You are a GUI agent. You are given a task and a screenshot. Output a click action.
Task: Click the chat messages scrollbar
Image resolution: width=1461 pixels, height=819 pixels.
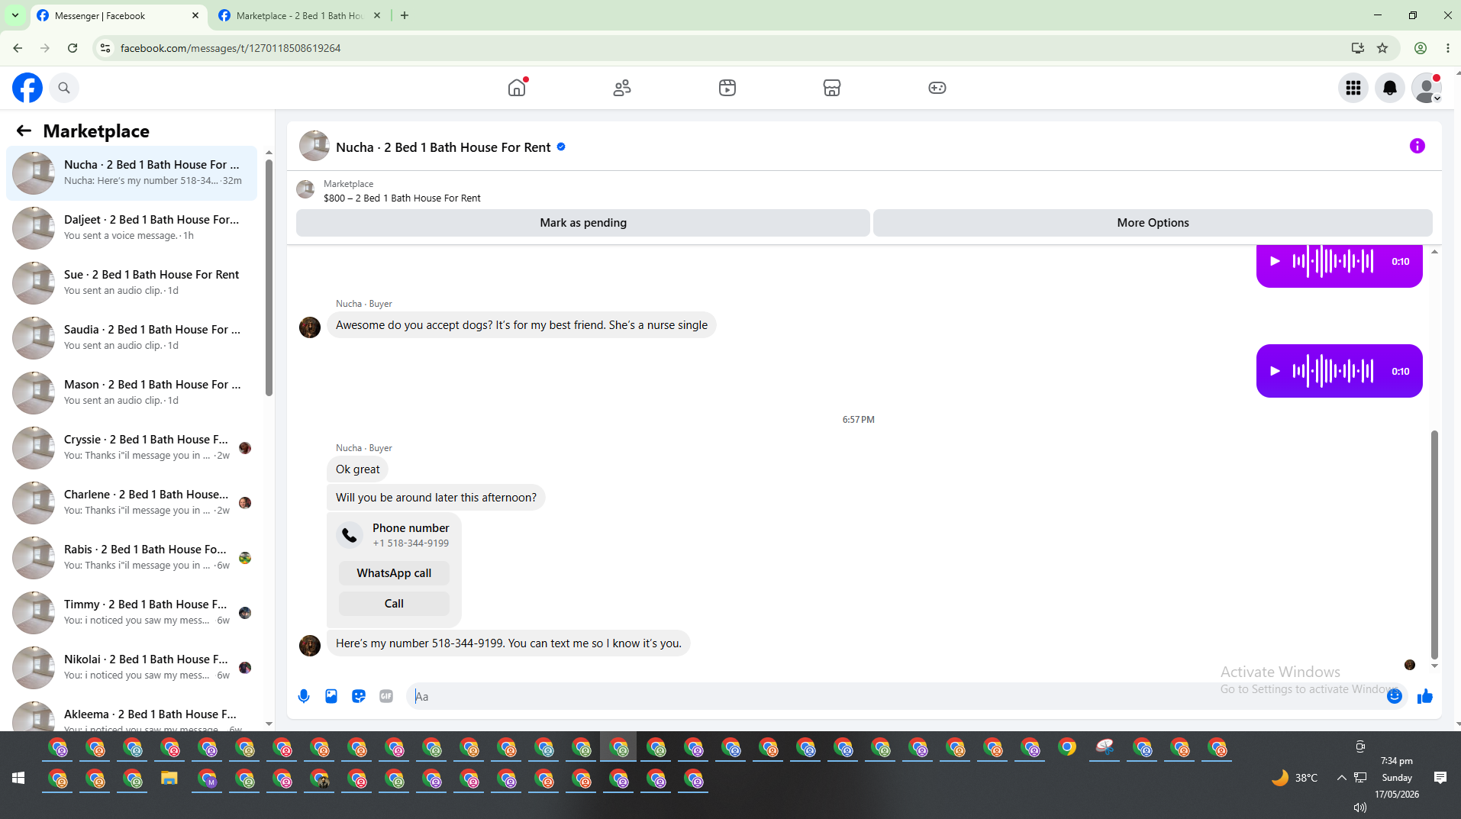(1434, 545)
